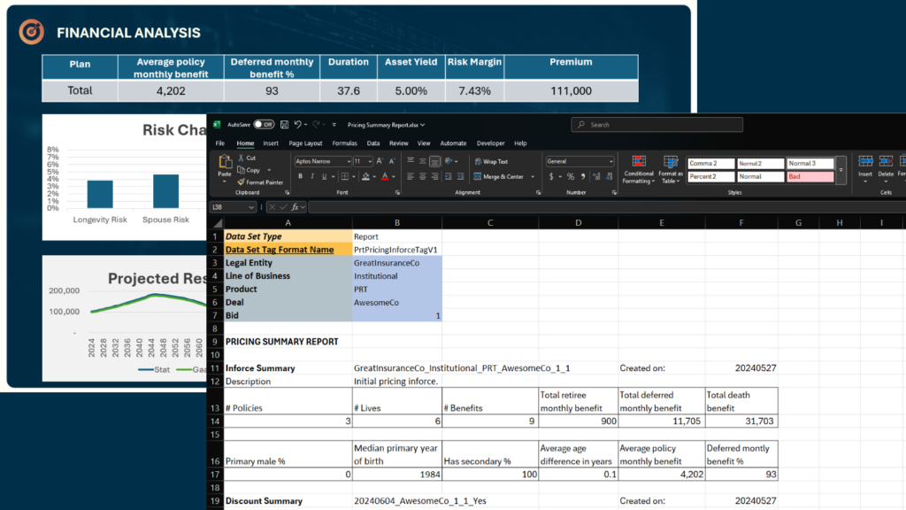Align text left
906x510 pixels.
pos(411,176)
